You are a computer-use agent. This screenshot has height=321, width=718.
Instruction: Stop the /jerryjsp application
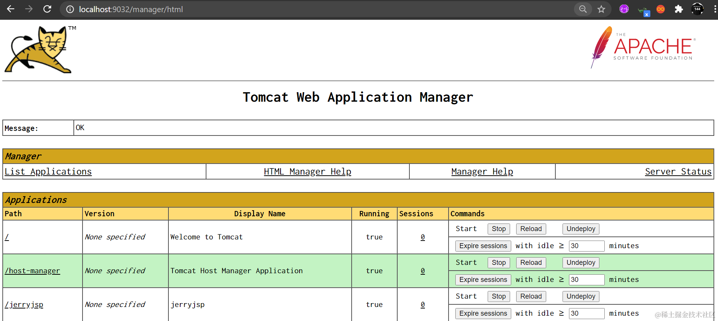pos(499,296)
